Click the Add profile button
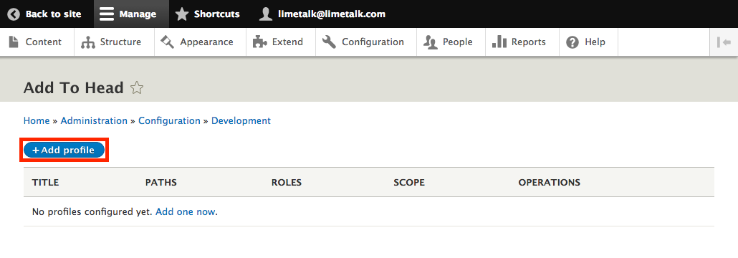Screen dimensions: 738x258 64,150
